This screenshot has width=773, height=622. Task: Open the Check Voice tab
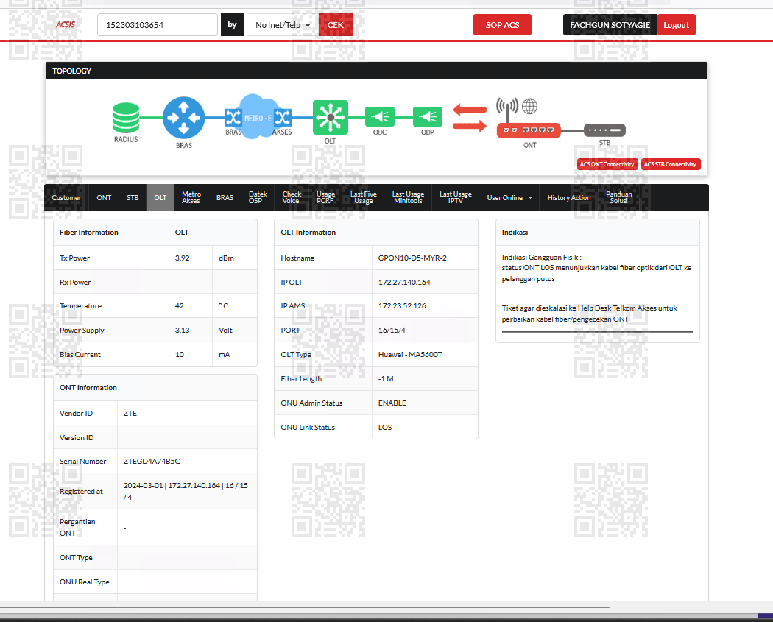point(292,197)
